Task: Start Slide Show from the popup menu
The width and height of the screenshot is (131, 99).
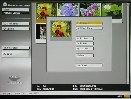Action: [89, 28]
